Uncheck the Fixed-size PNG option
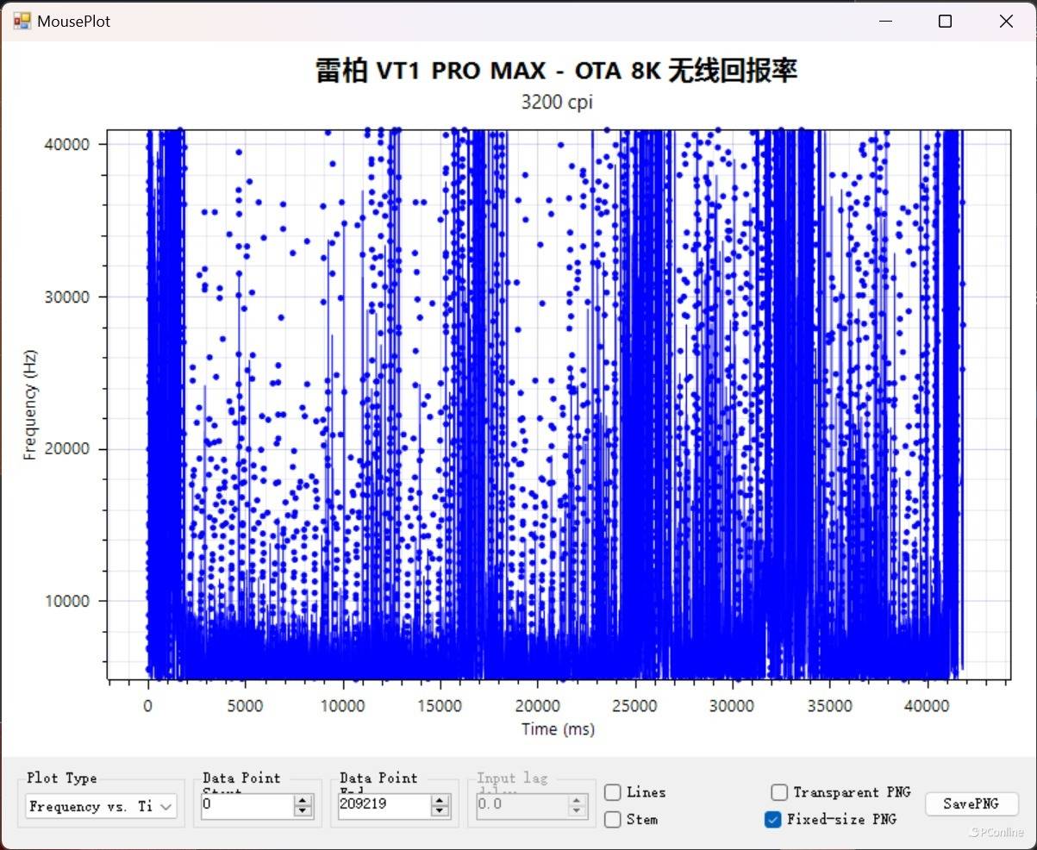Screen dimensions: 1037x850 click(x=773, y=819)
